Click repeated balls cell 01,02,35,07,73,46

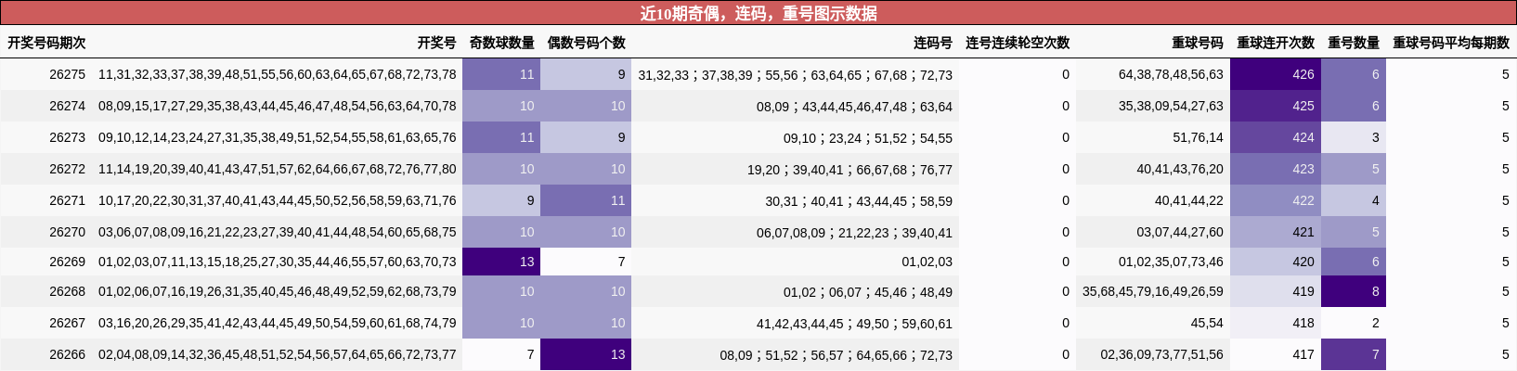click(x=1153, y=262)
